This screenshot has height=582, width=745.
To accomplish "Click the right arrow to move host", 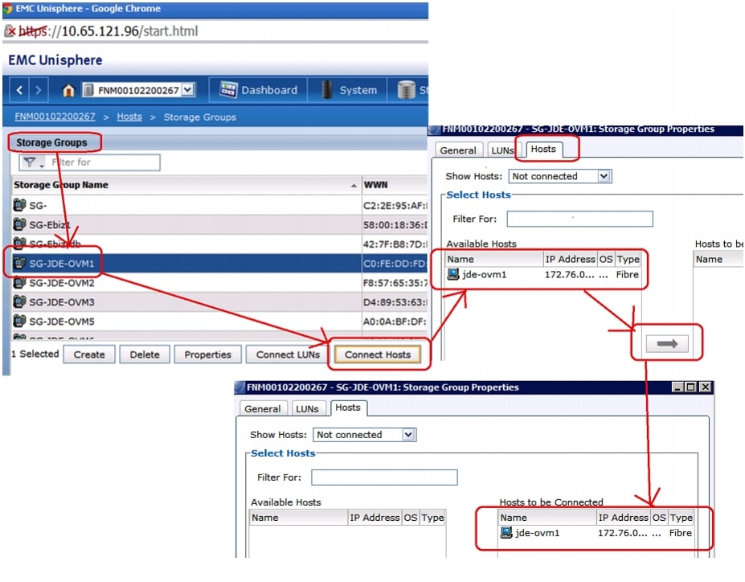I will (x=667, y=343).
